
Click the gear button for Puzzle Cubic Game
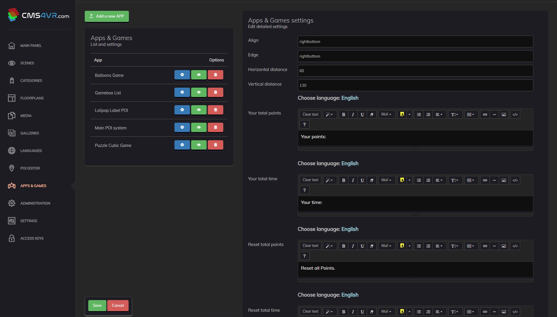pyautogui.click(x=182, y=145)
